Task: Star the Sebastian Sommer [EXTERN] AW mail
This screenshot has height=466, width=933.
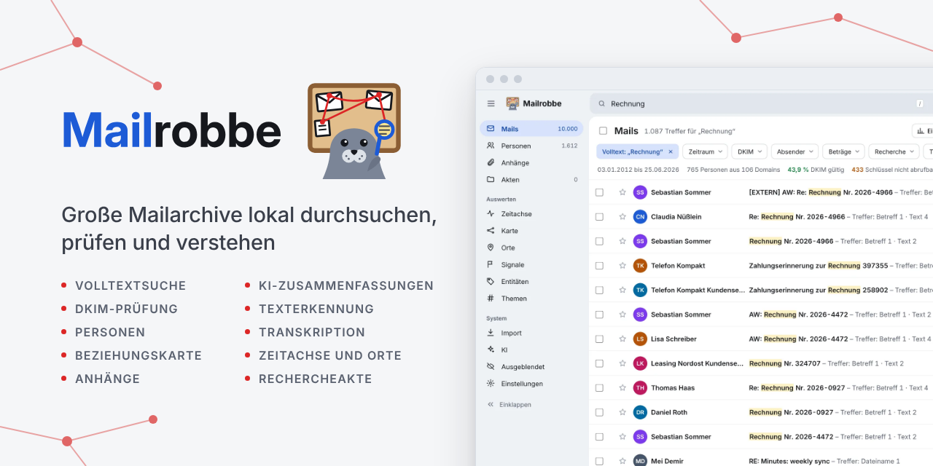Action: click(x=622, y=192)
